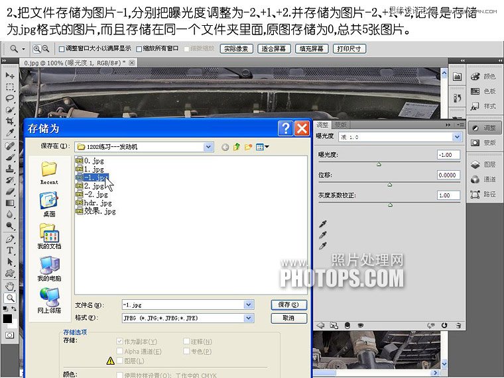
Task: Click the white point eyedropper in Adjustments
Action: point(323,246)
